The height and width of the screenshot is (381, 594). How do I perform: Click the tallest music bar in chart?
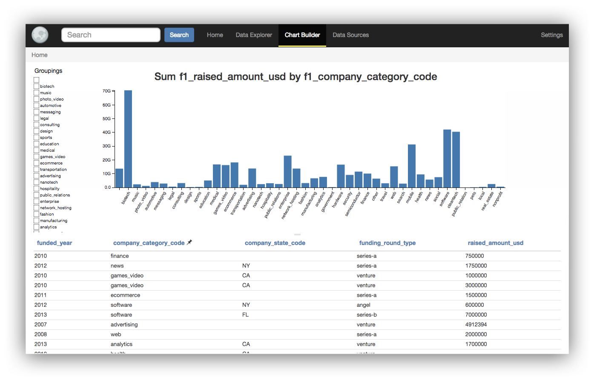click(128, 139)
